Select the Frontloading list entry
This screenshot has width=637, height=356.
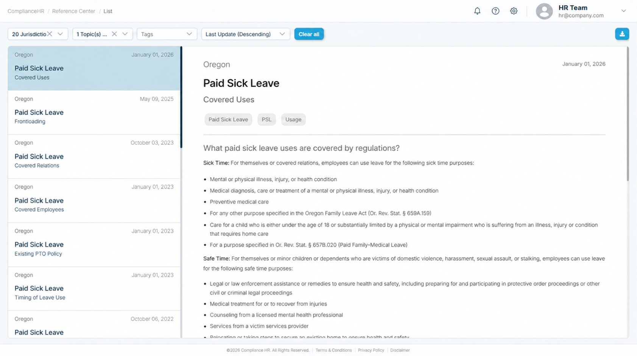point(94,113)
